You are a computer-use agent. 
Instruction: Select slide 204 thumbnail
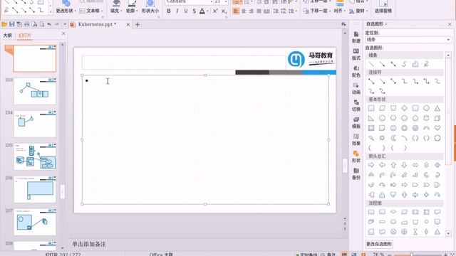[35, 124]
